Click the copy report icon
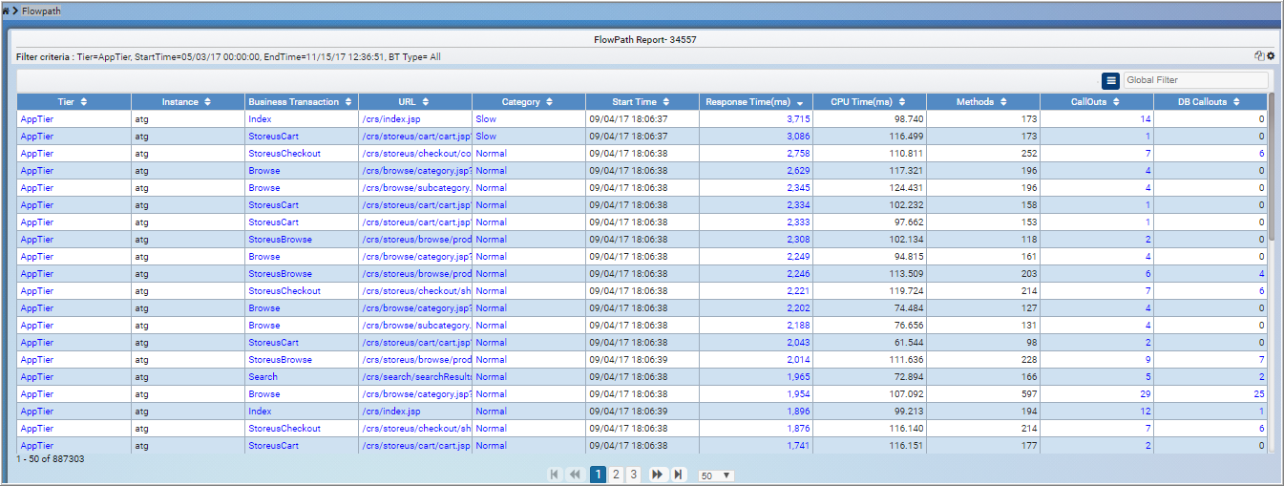Screen dimensions: 1284x486 click(1259, 56)
